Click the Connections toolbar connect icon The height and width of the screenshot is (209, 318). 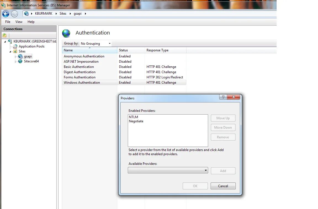pyautogui.click(x=4, y=35)
